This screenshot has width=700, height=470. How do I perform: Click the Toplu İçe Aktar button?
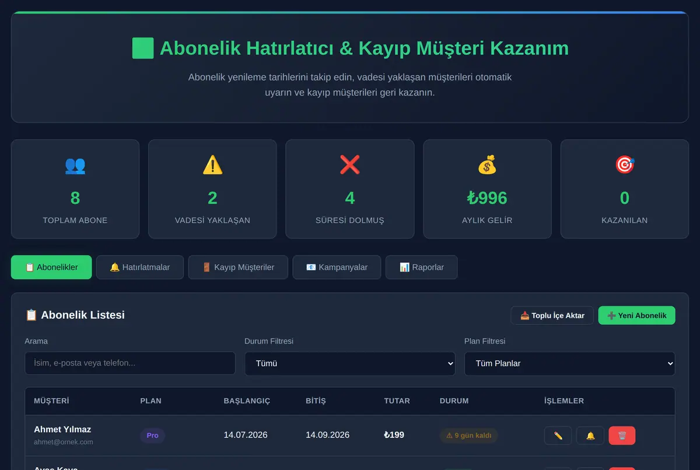(552, 315)
